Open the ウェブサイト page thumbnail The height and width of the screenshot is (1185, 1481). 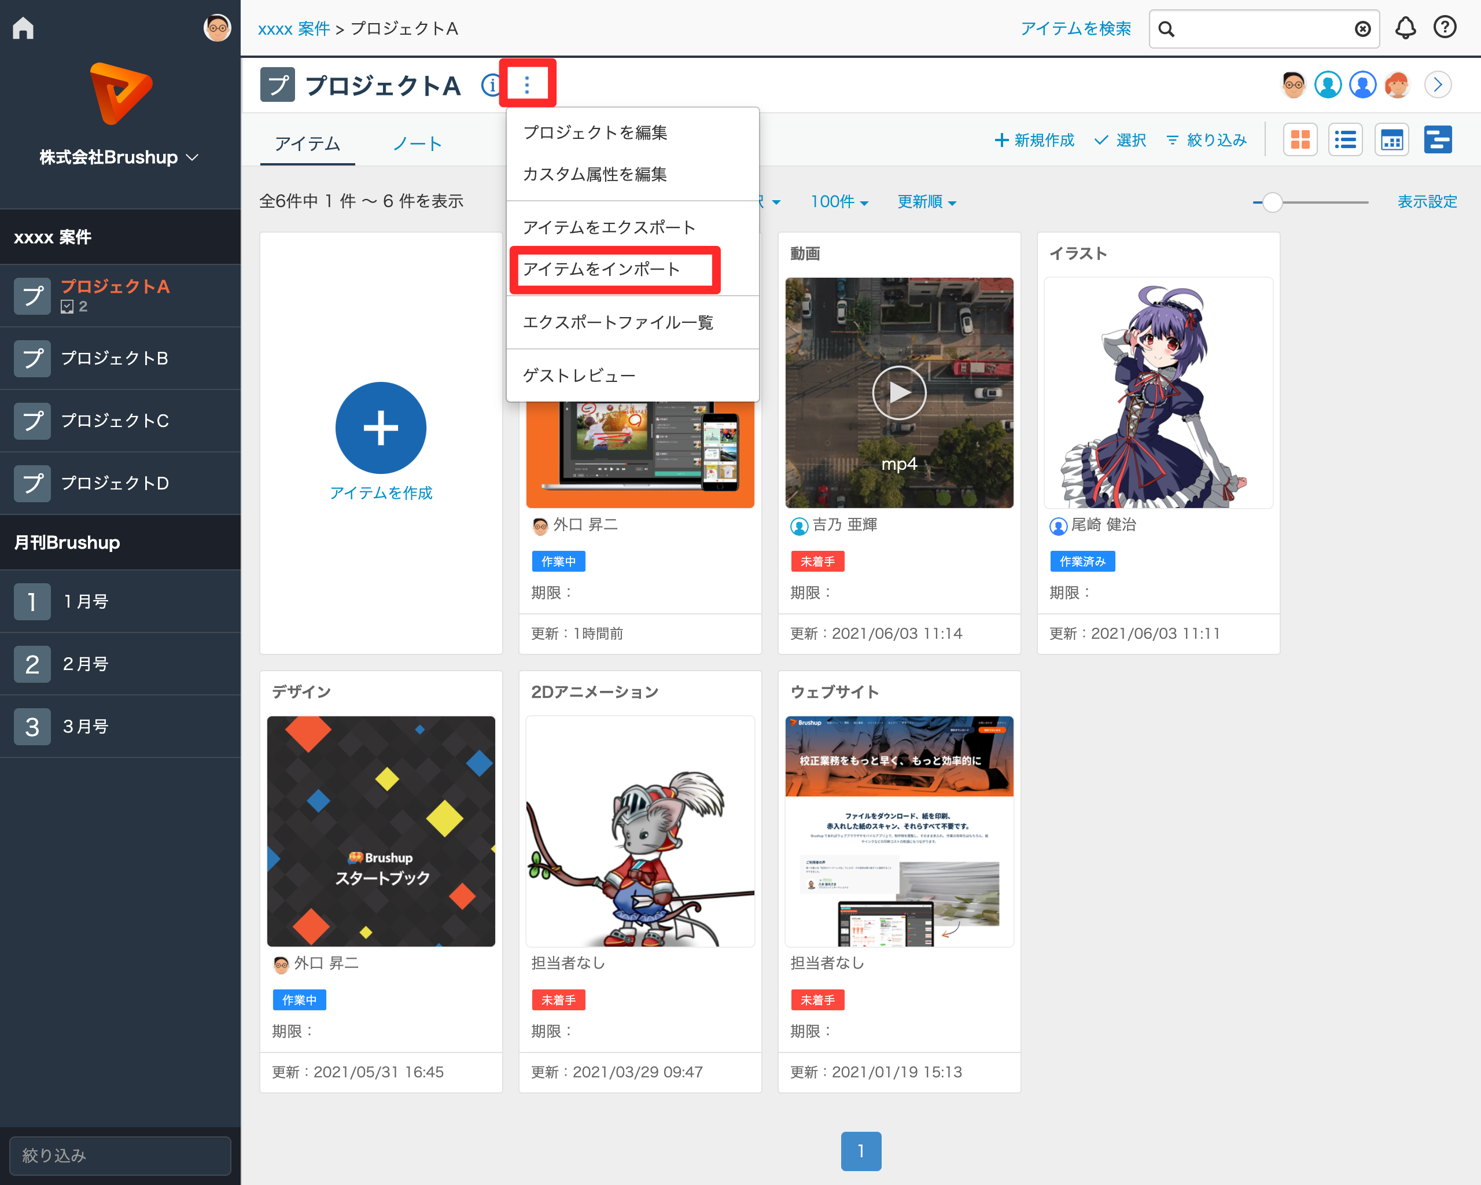coord(898,831)
